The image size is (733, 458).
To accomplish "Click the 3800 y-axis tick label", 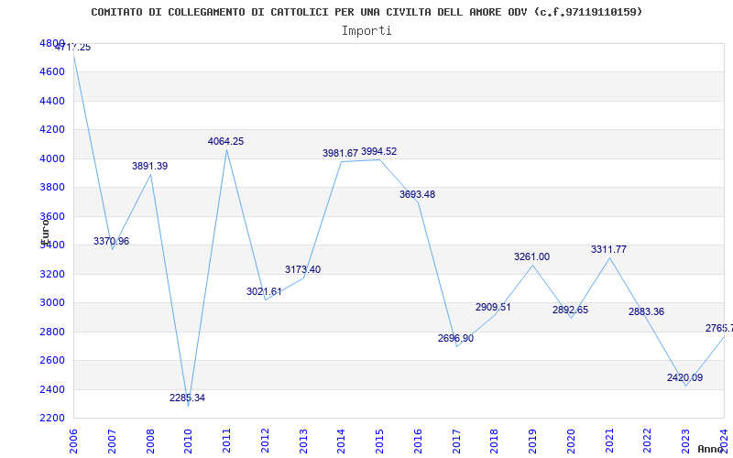I will (52, 188).
